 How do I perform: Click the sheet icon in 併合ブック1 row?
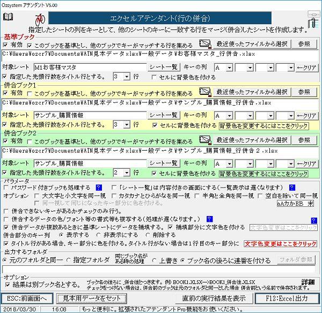coord(205,92)
